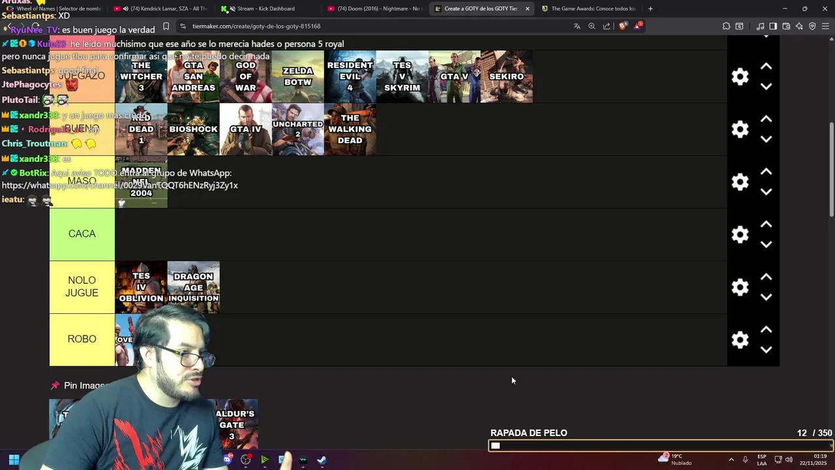The width and height of the screenshot is (835, 470).
Task: Click the share page icon
Action: [x=607, y=26]
